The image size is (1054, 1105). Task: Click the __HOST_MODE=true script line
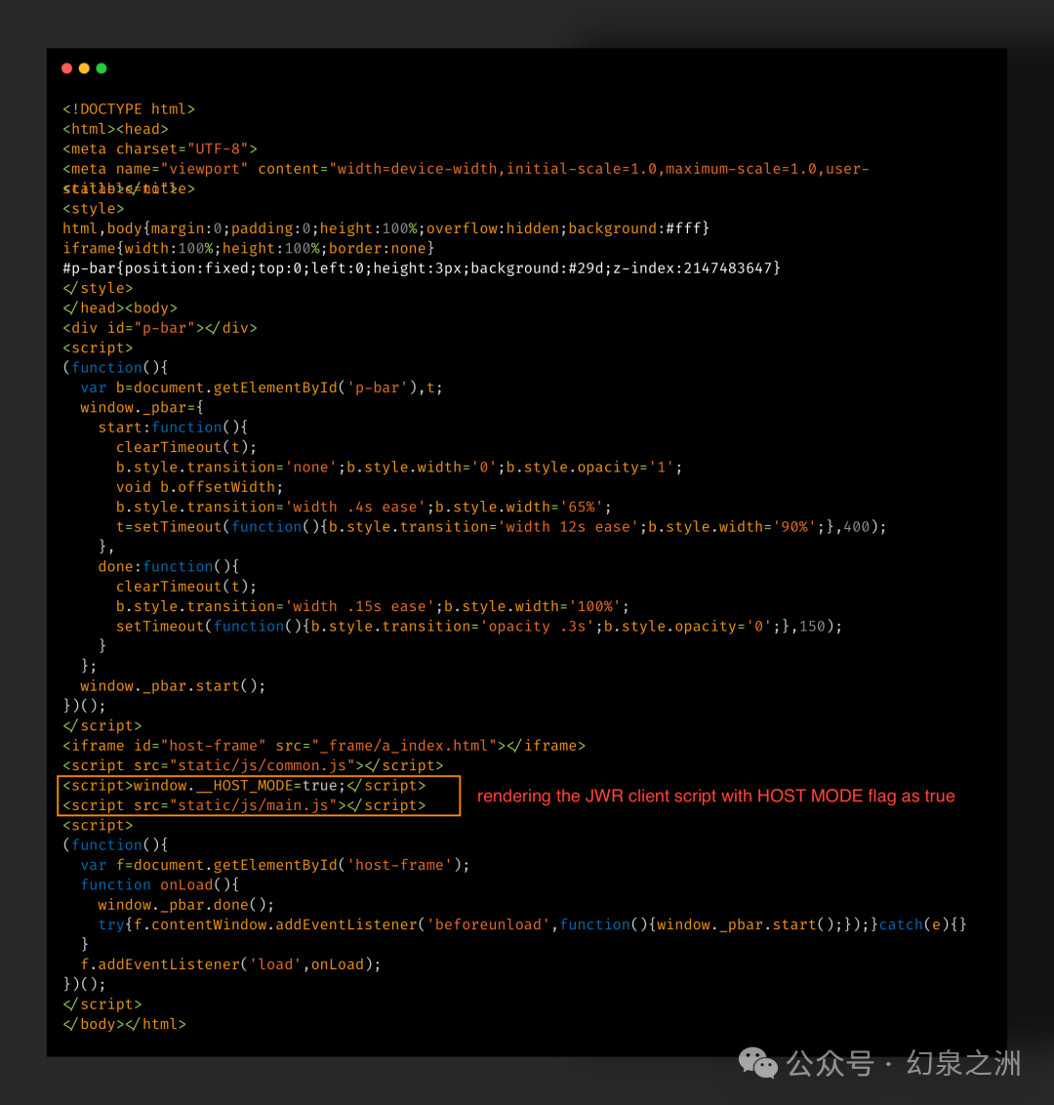245,785
